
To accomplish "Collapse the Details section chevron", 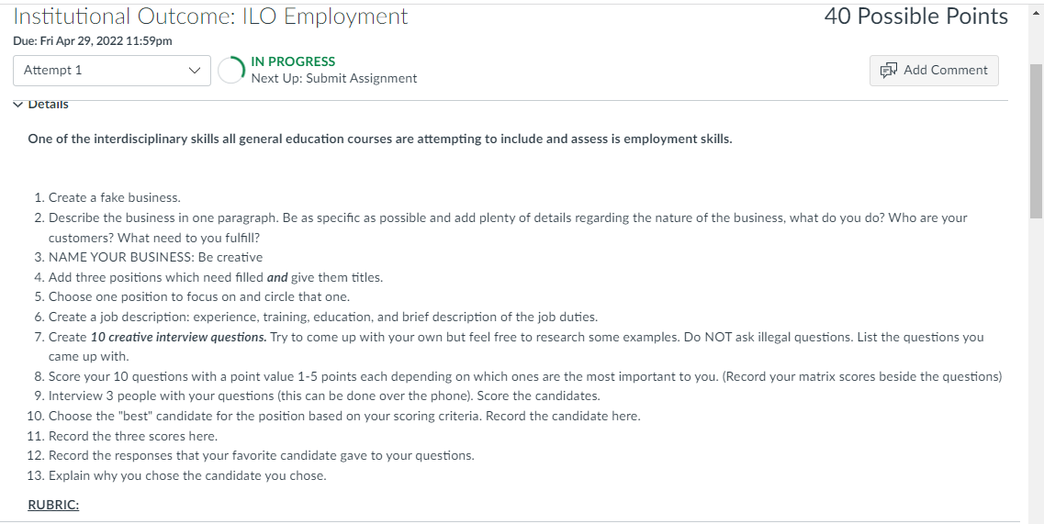I will 18,105.
